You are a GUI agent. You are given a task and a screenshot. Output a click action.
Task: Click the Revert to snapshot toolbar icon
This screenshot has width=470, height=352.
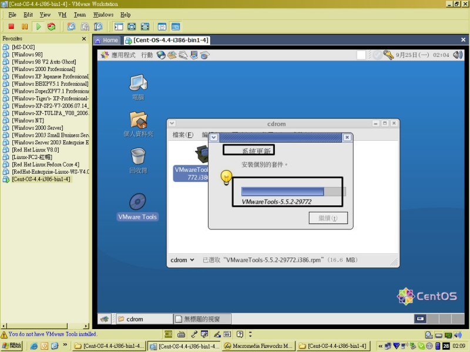85,26
